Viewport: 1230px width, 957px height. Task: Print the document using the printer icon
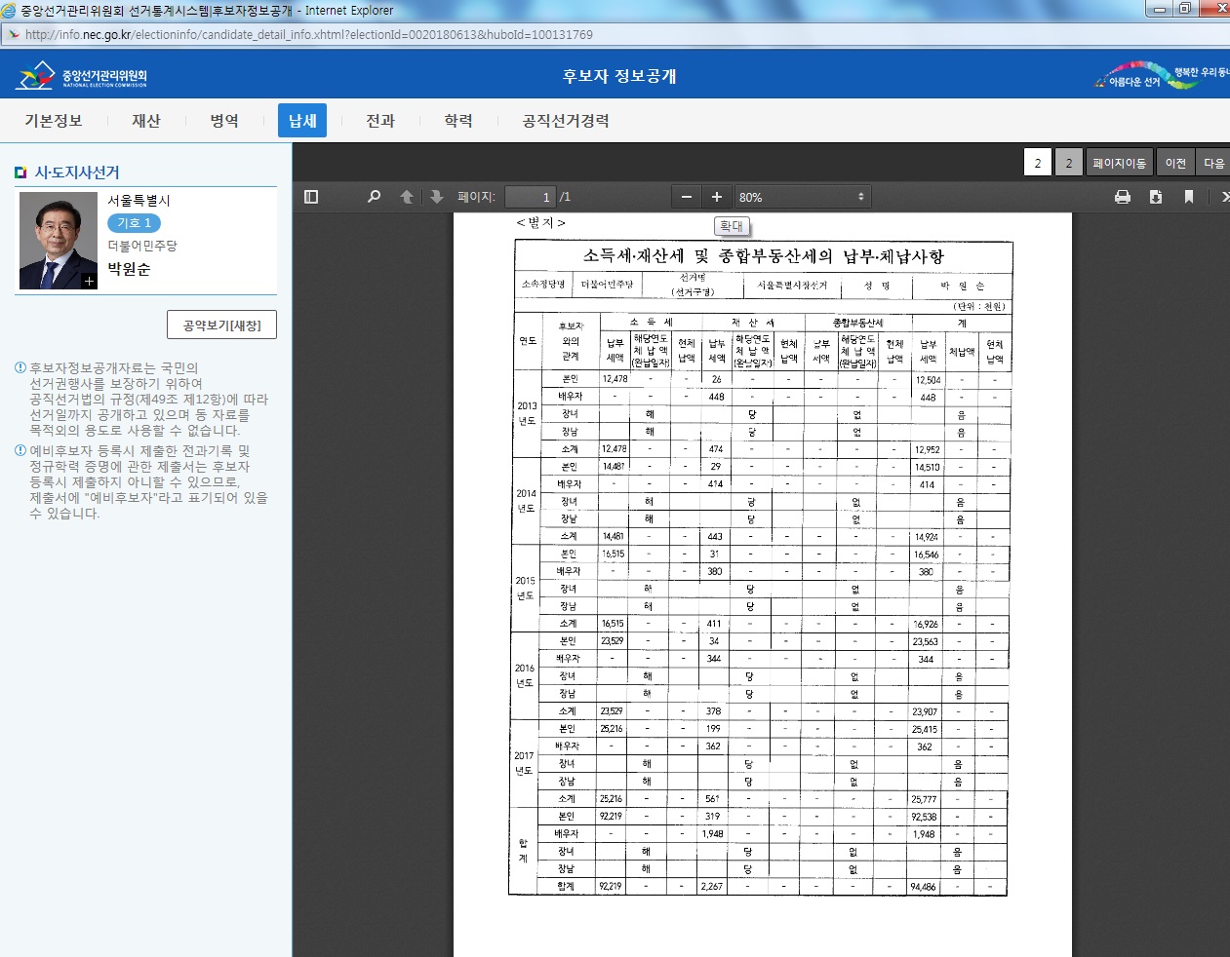[x=1123, y=197]
